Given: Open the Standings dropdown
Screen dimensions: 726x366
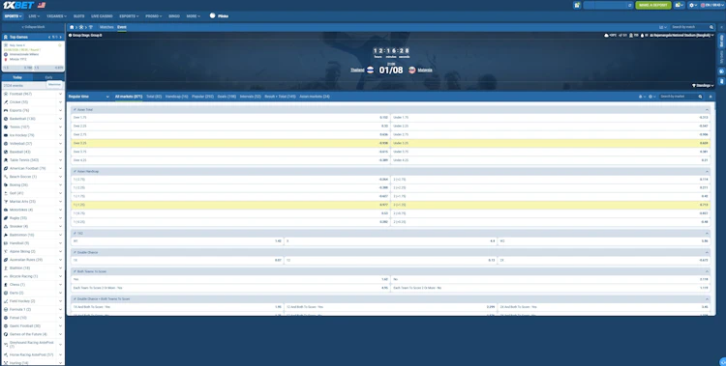Looking at the screenshot, I should 703,86.
